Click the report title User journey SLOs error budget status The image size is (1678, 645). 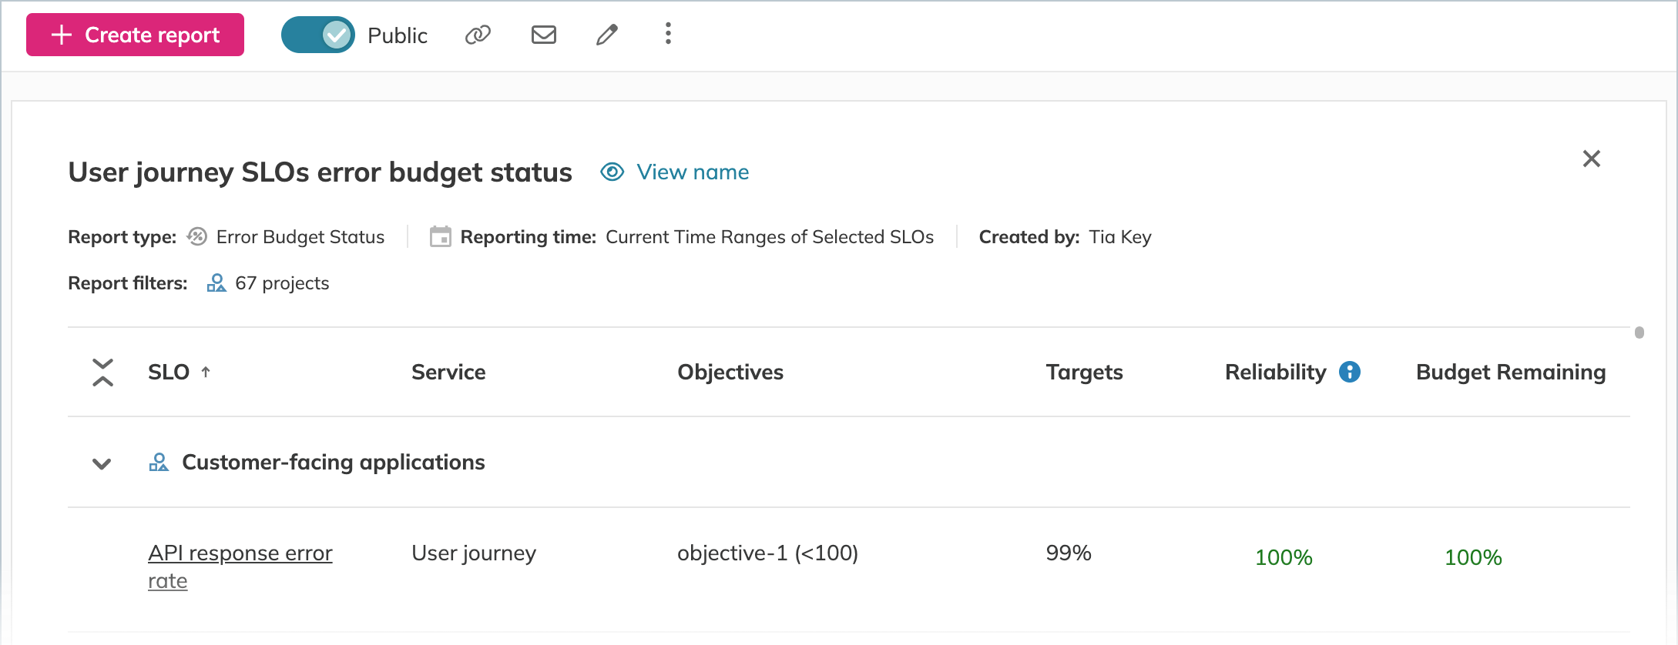click(320, 172)
